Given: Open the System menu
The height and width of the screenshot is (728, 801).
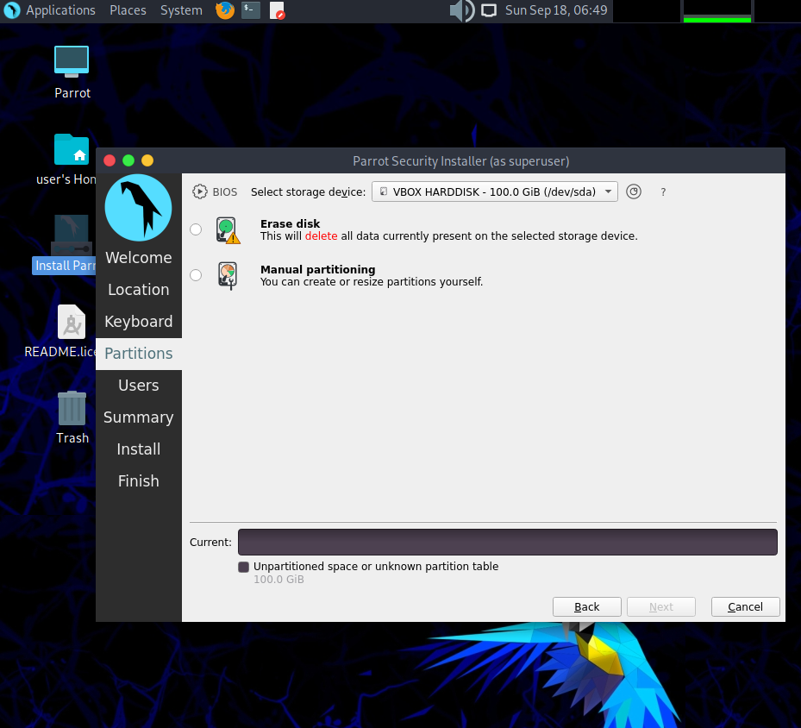Looking at the screenshot, I should pyautogui.click(x=181, y=11).
